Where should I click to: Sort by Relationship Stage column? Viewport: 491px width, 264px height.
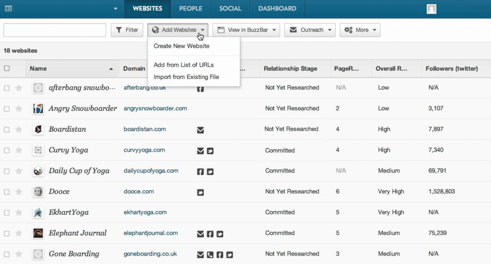(294, 68)
